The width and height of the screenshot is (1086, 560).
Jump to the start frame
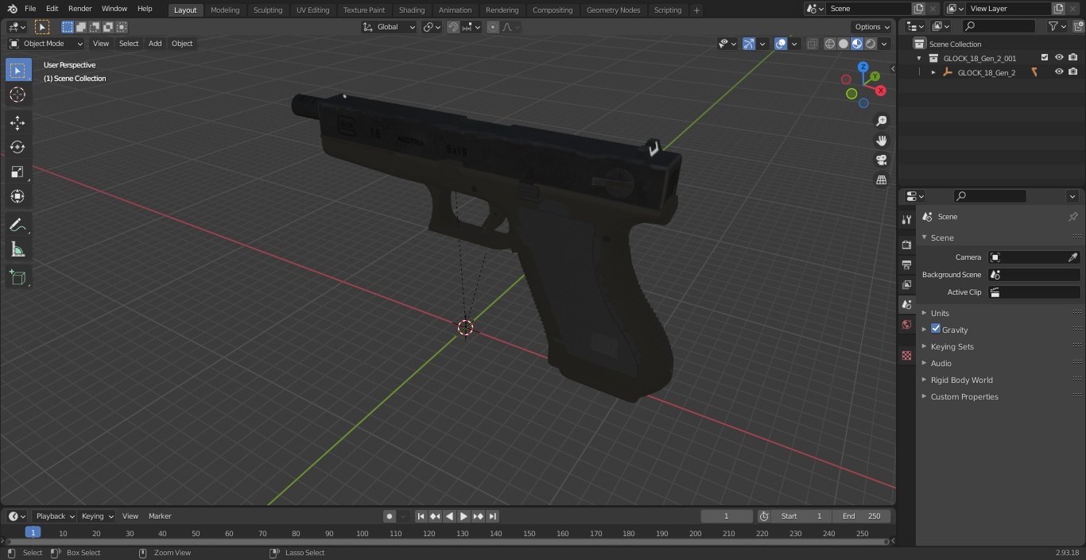tap(421, 516)
